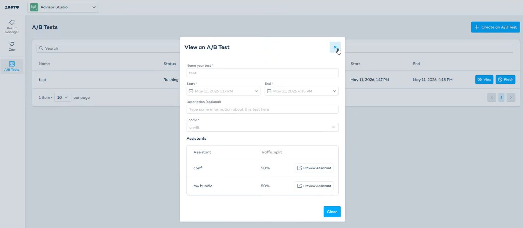Open the 10 per page dropdown

(x=63, y=97)
